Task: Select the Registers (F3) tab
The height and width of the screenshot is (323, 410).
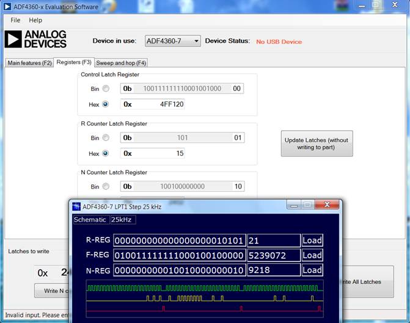Action: click(x=74, y=62)
